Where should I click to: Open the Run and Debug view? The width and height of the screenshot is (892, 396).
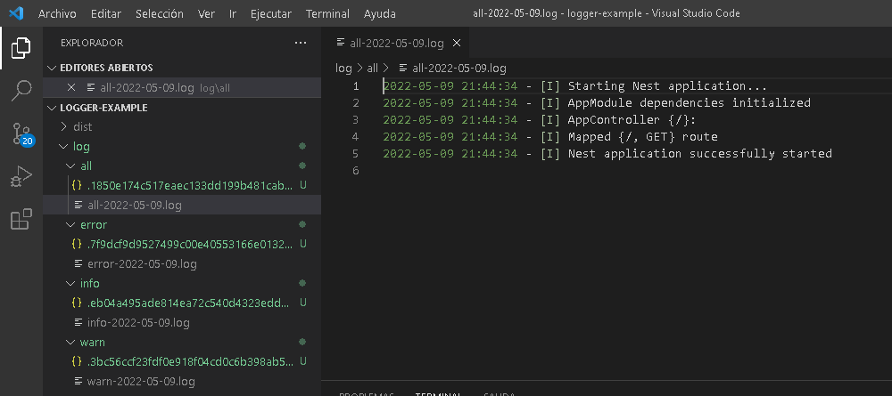pos(21,177)
